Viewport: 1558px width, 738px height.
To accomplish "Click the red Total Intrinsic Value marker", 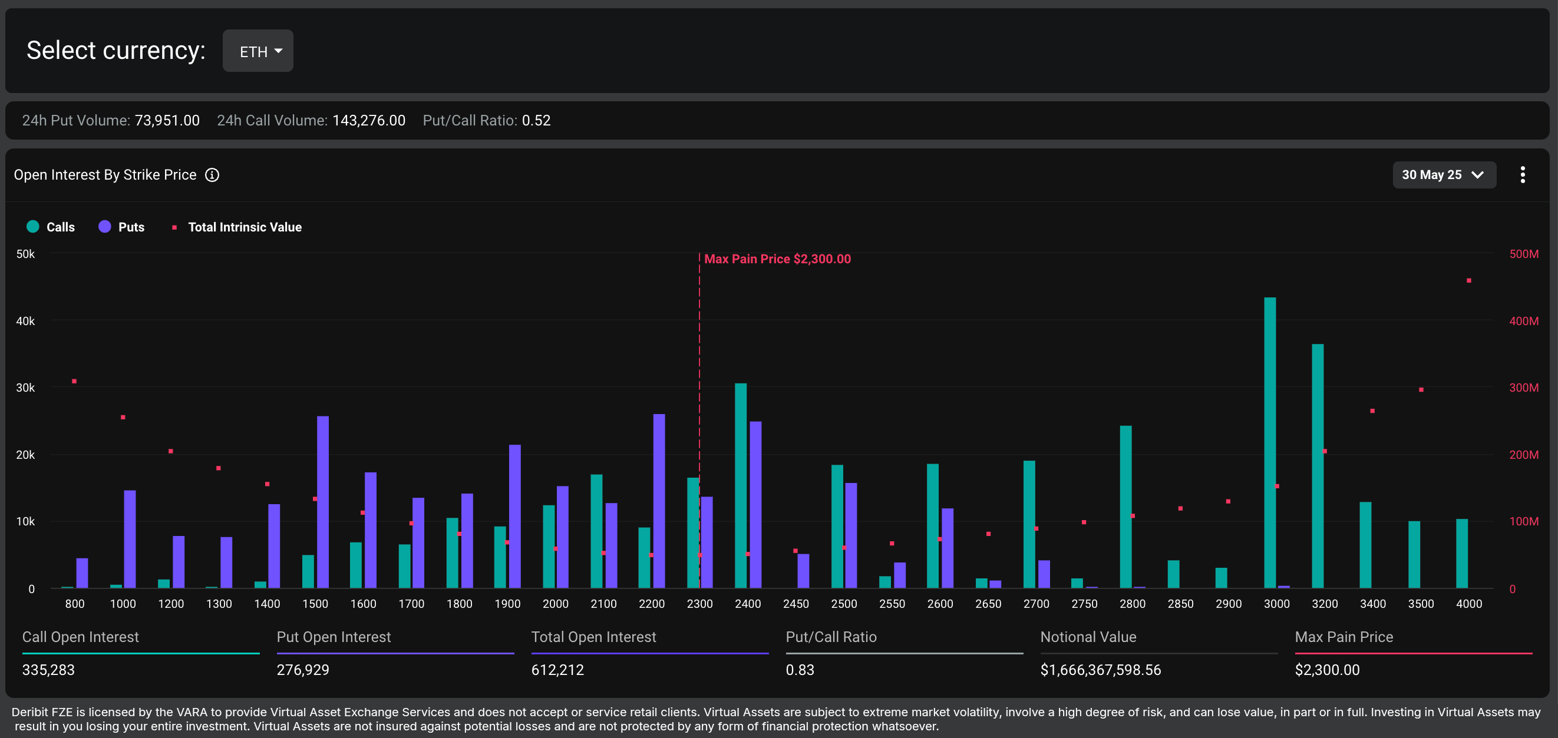I will point(174,227).
